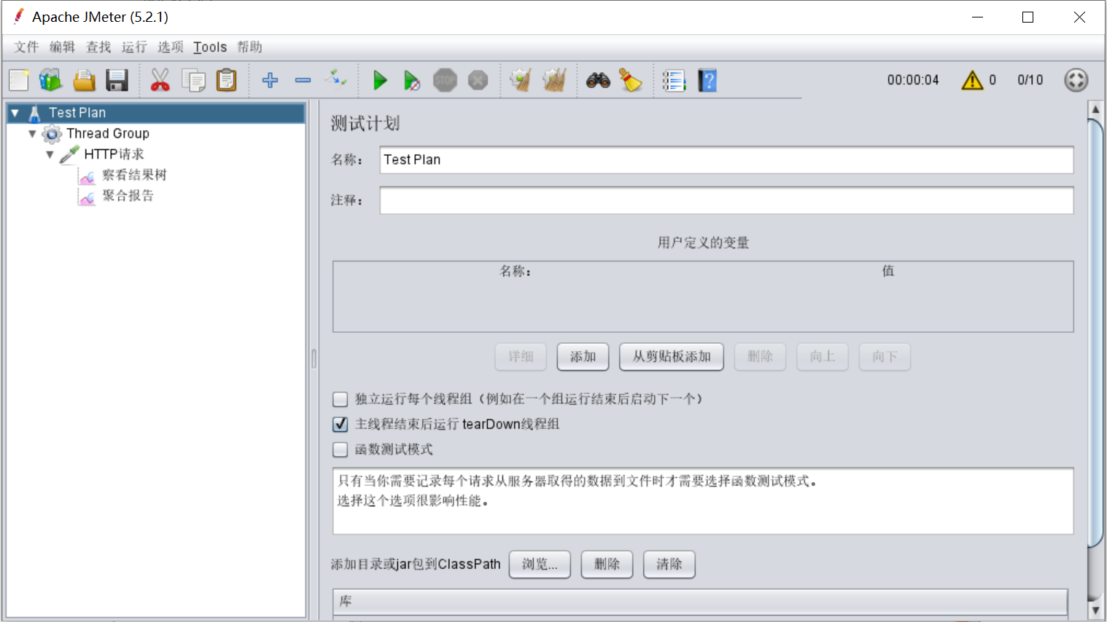Open the Templates icon in toolbar
This screenshot has height=622, width=1107.
pos(50,80)
